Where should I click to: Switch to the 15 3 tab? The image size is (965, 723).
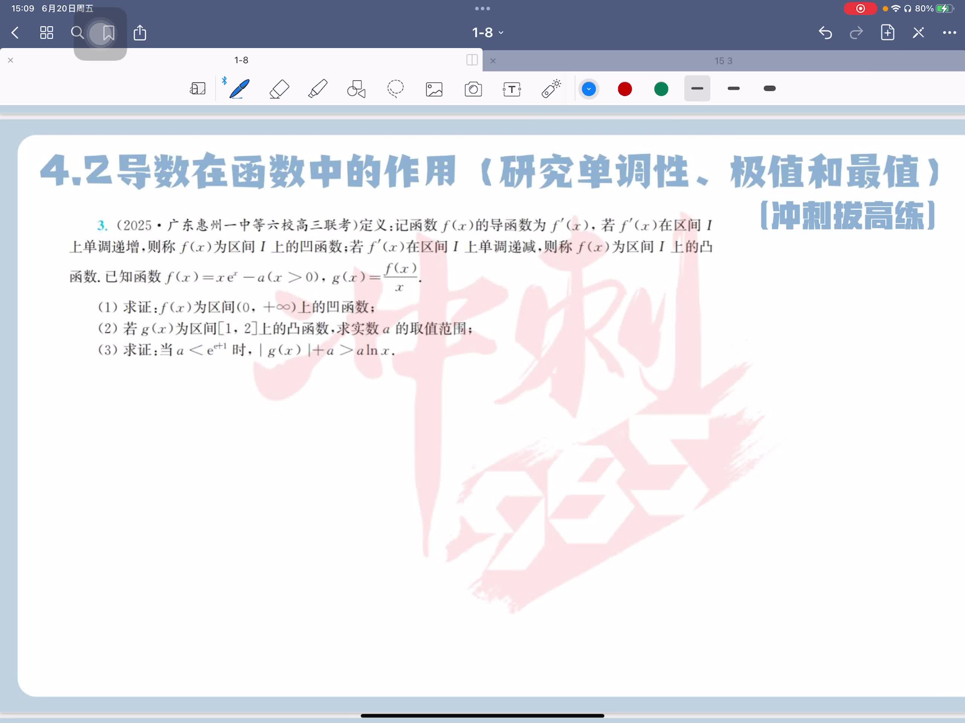[723, 61]
